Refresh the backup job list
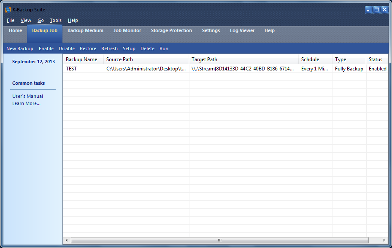 (110, 49)
